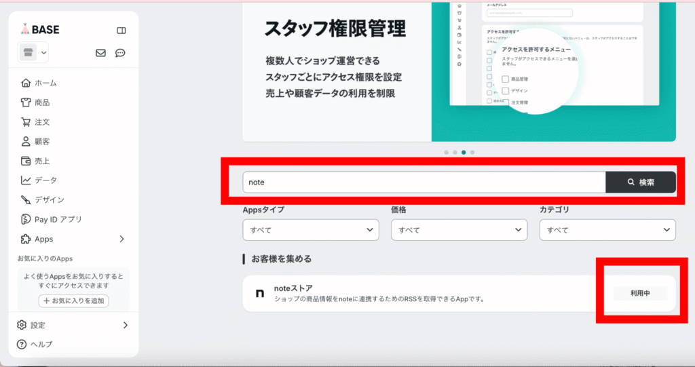Image resolution: width=695 pixels, height=367 pixels.
Task: Select the fourth carousel dot
Action: (x=472, y=153)
